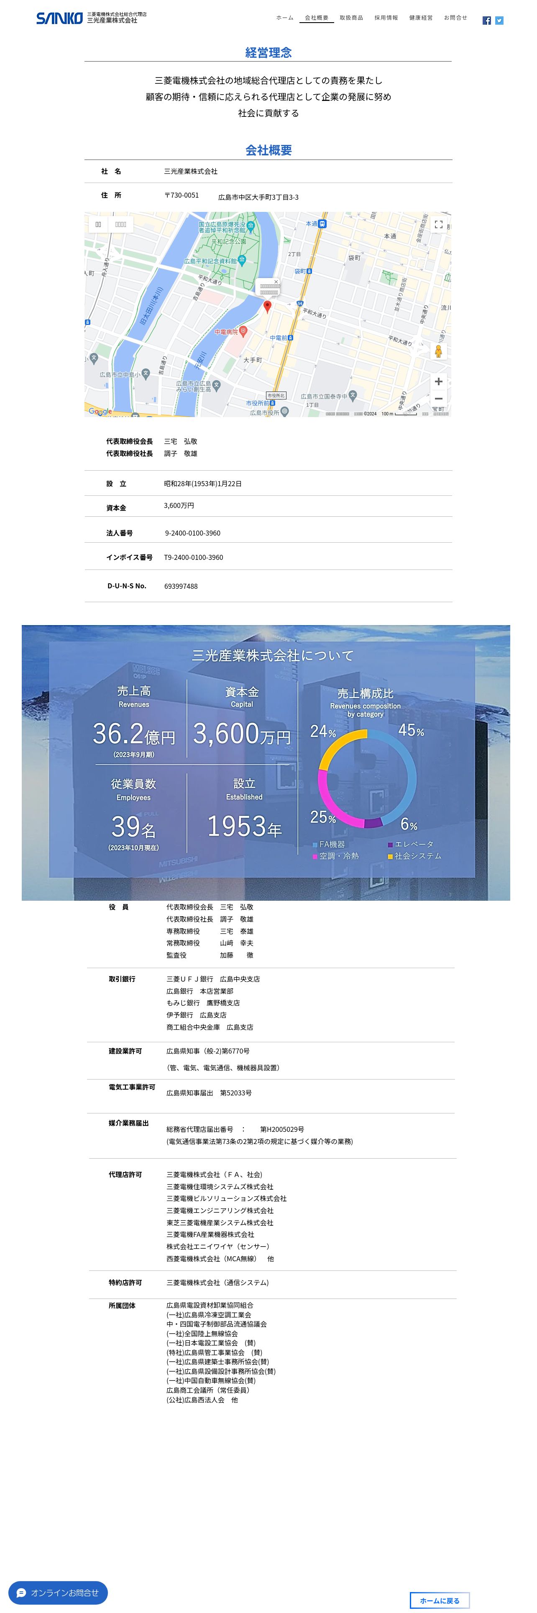Click the ホームに戻る button

440,1600
